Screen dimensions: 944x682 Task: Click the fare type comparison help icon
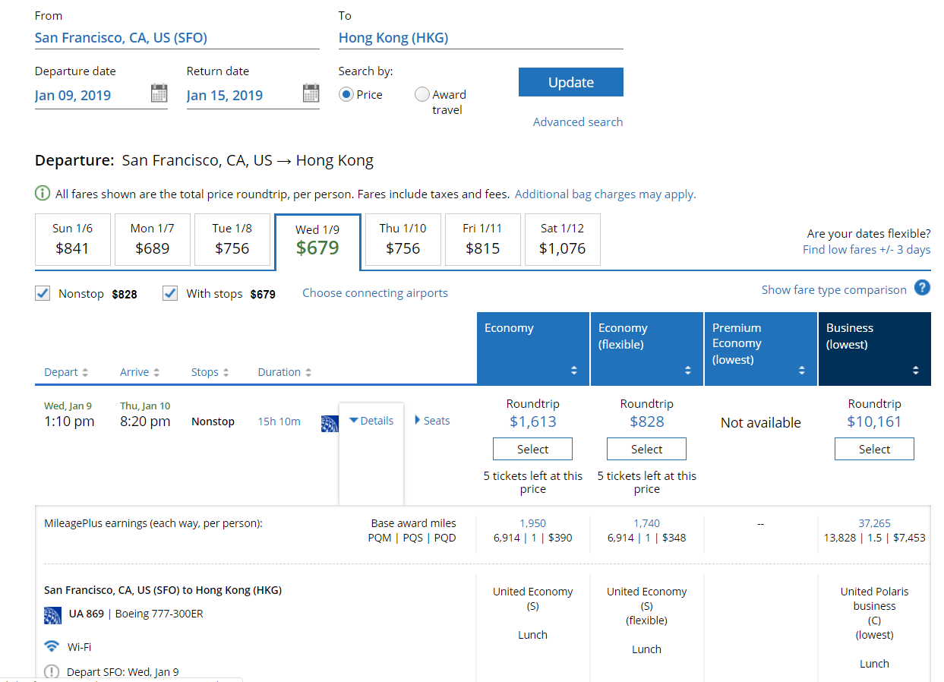tap(922, 288)
